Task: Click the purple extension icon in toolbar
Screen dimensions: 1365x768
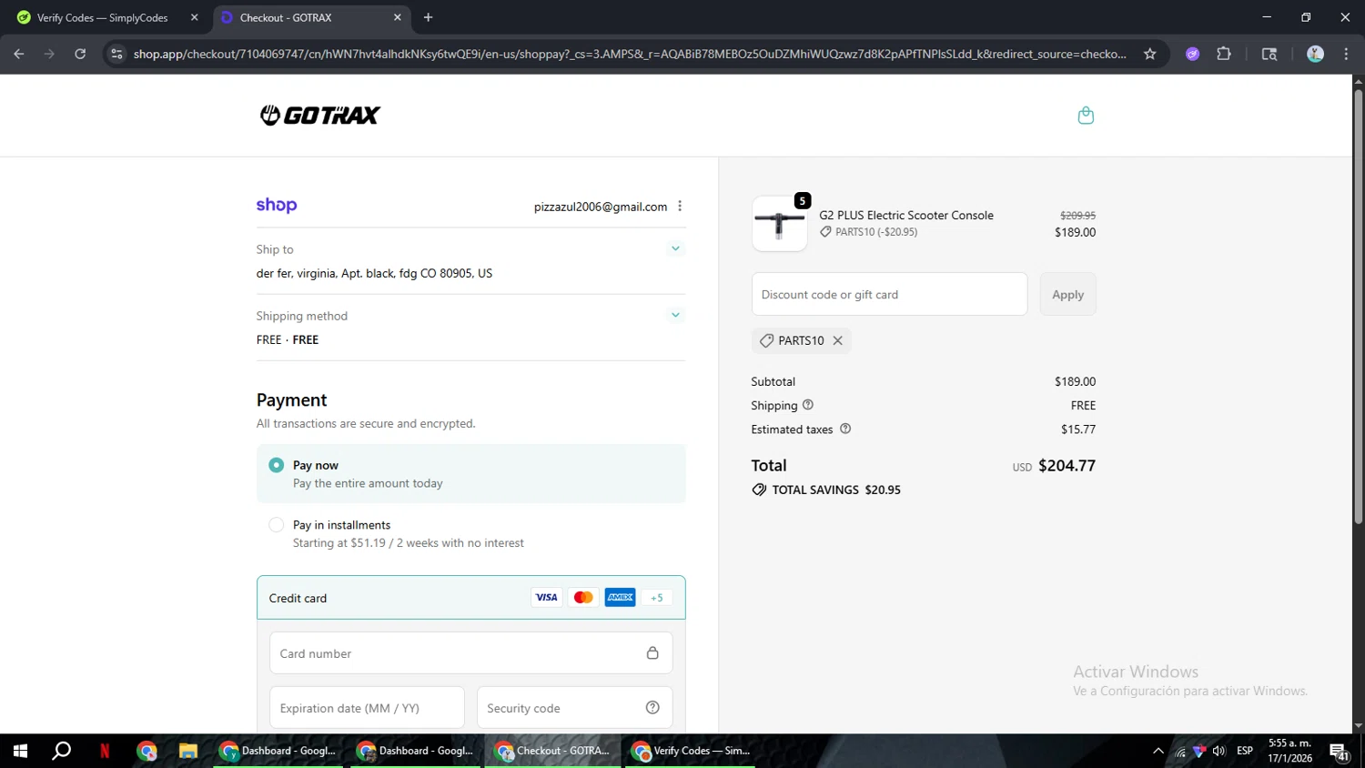Action: tap(1192, 54)
